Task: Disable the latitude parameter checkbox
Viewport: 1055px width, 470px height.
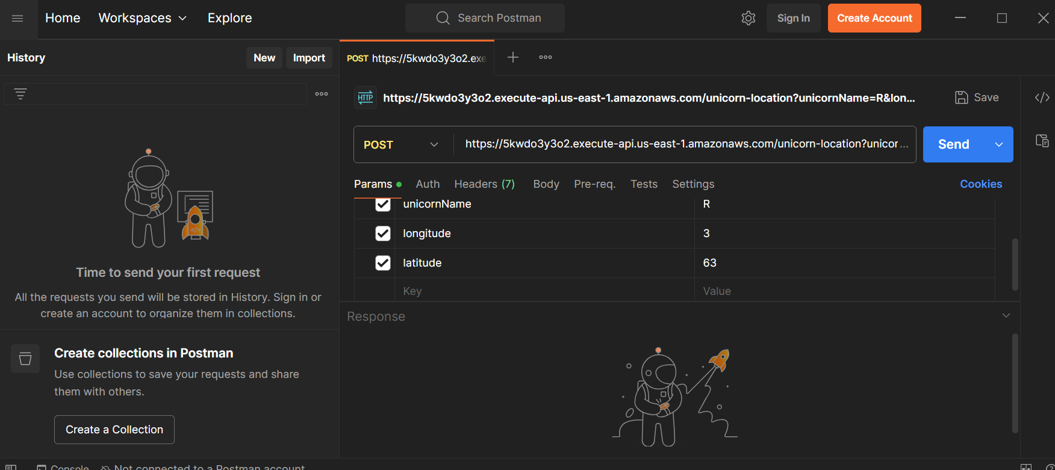Action: point(383,263)
